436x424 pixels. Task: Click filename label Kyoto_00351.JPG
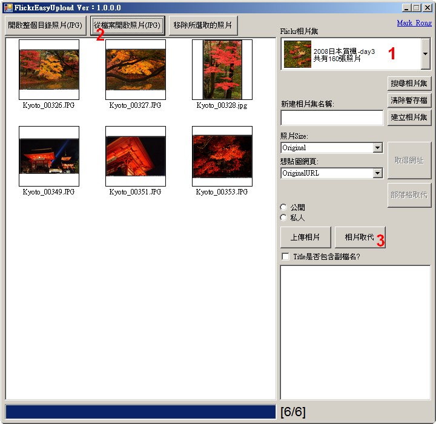(x=135, y=191)
